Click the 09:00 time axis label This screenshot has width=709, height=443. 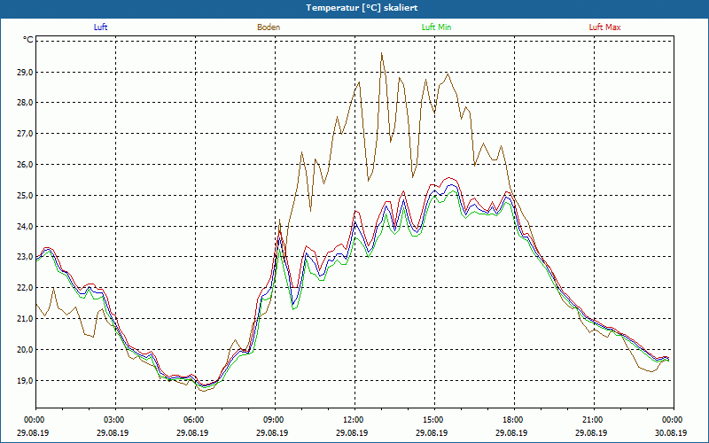(276, 420)
